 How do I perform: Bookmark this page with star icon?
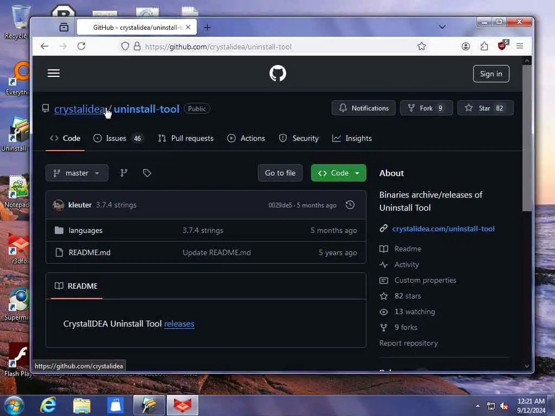(421, 47)
